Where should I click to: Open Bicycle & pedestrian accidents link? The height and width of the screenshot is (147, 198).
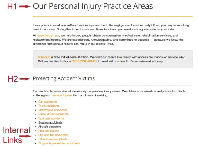pos(59,143)
